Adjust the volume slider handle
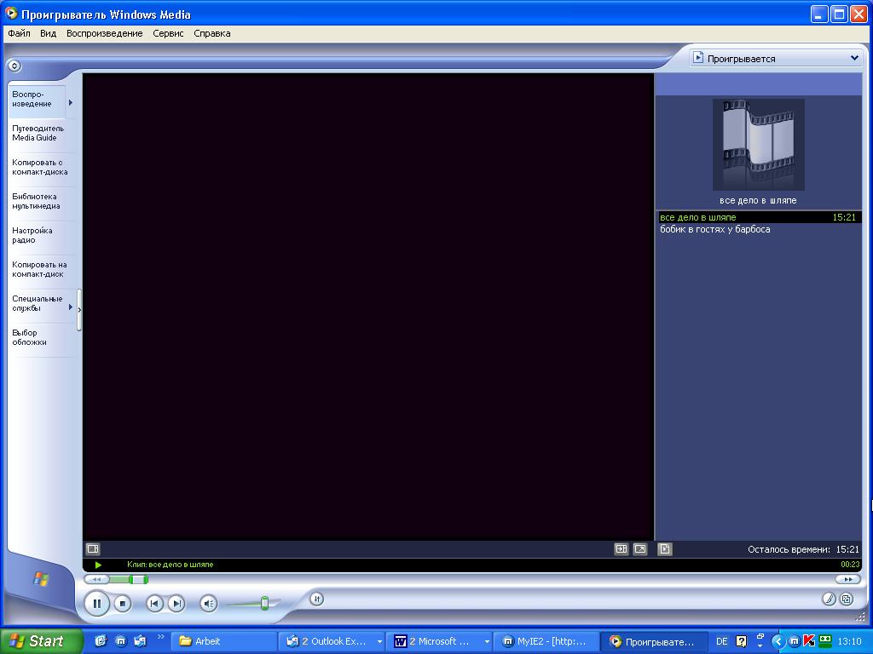This screenshot has width=873, height=654. click(x=264, y=603)
